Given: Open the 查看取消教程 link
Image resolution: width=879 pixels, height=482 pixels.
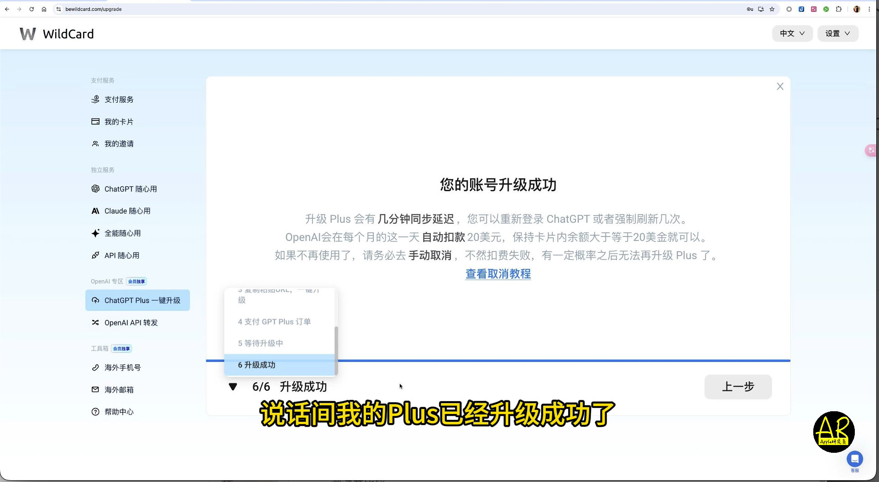Looking at the screenshot, I should coord(498,274).
